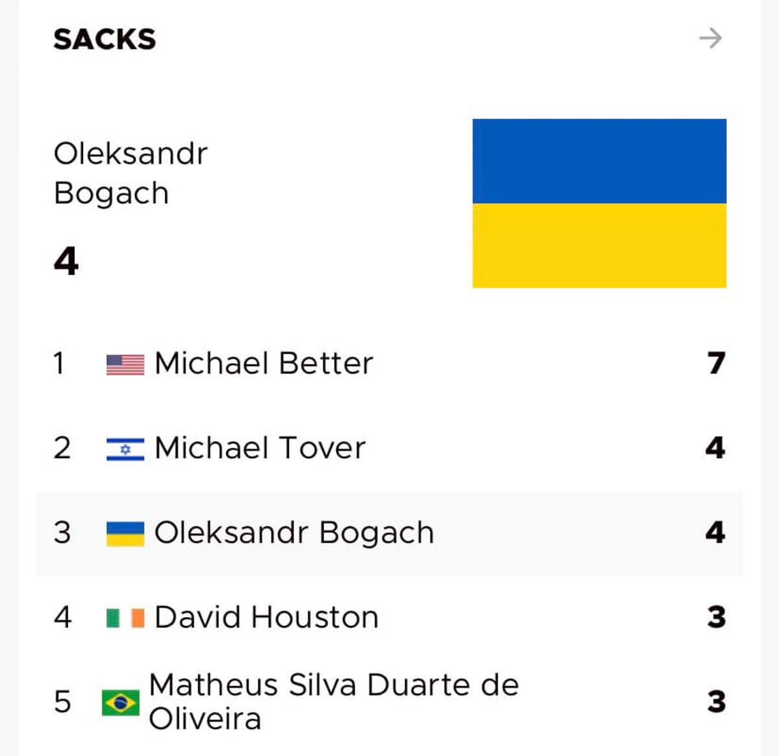Screen dimensions: 779x756
Task: Click rank number 5 in the list
Action: point(62,702)
